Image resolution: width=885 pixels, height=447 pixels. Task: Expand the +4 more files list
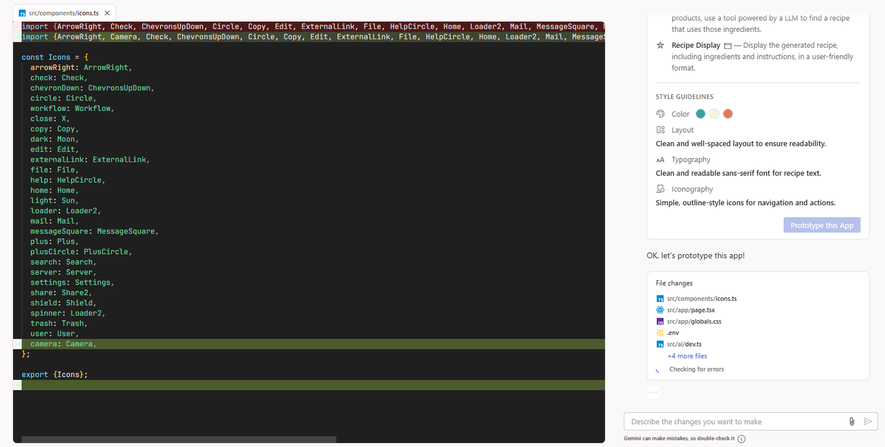(687, 356)
